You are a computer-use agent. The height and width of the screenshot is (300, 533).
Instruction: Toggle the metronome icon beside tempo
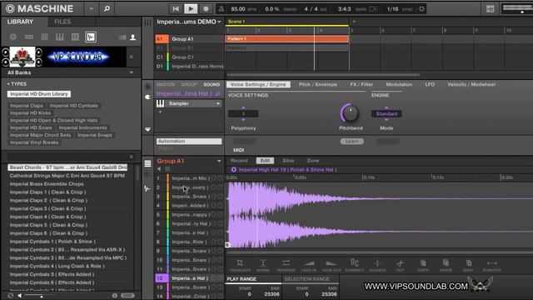[x=221, y=9]
